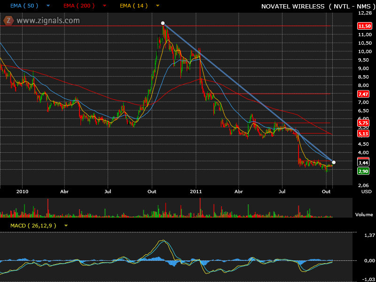Click the 8,50 value on the price axis
This screenshot has width=376, height=282.
pos(363,77)
